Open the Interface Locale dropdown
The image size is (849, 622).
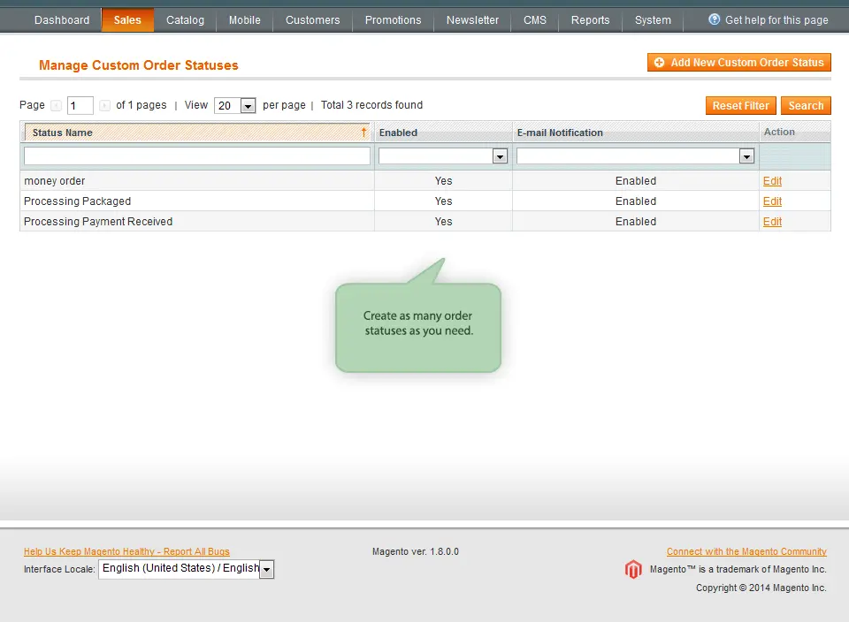tap(265, 569)
